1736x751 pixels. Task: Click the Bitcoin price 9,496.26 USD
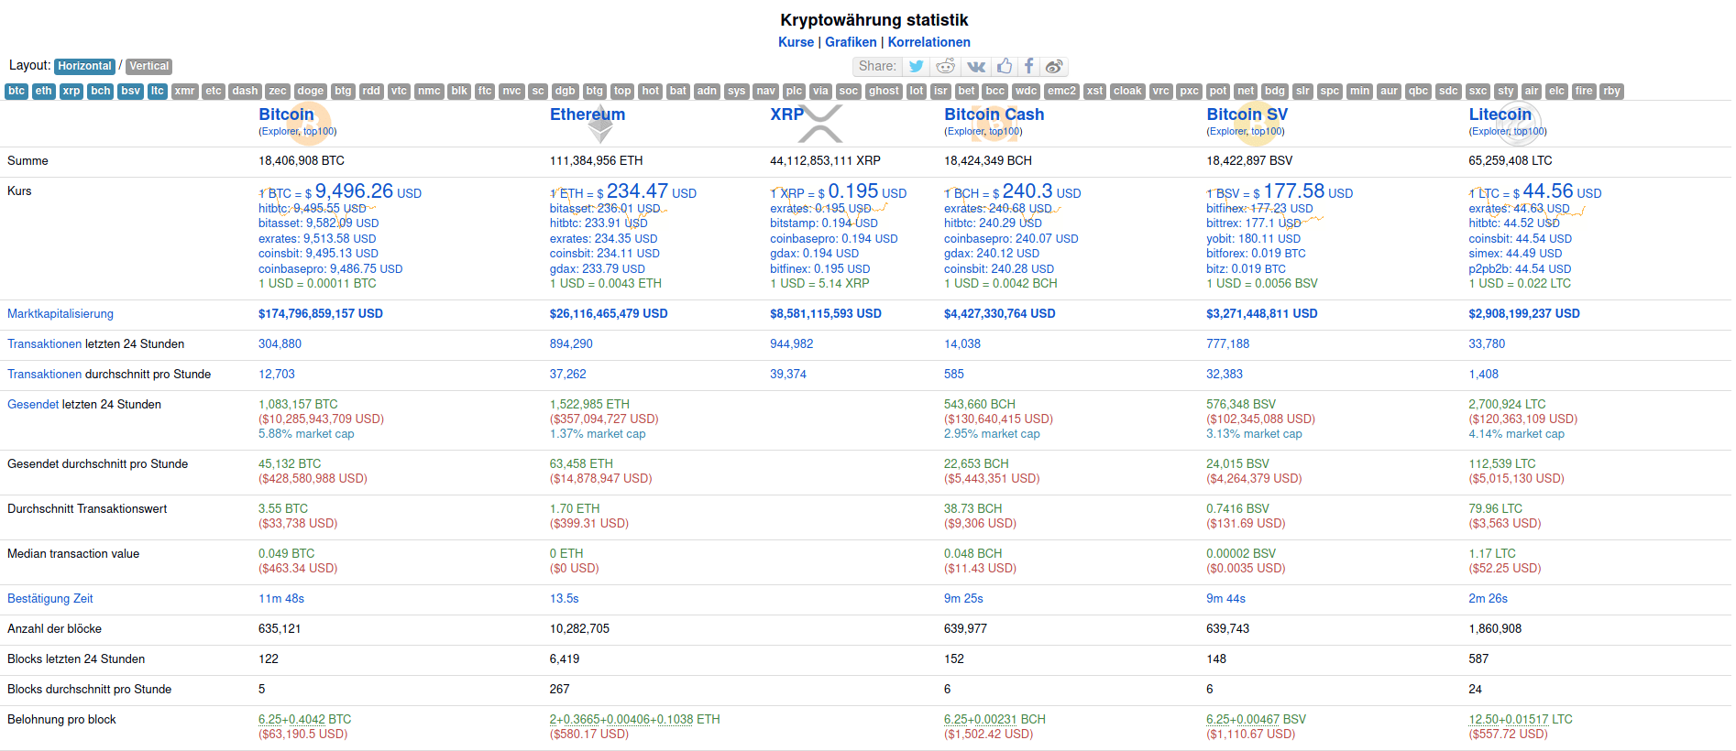point(340,191)
